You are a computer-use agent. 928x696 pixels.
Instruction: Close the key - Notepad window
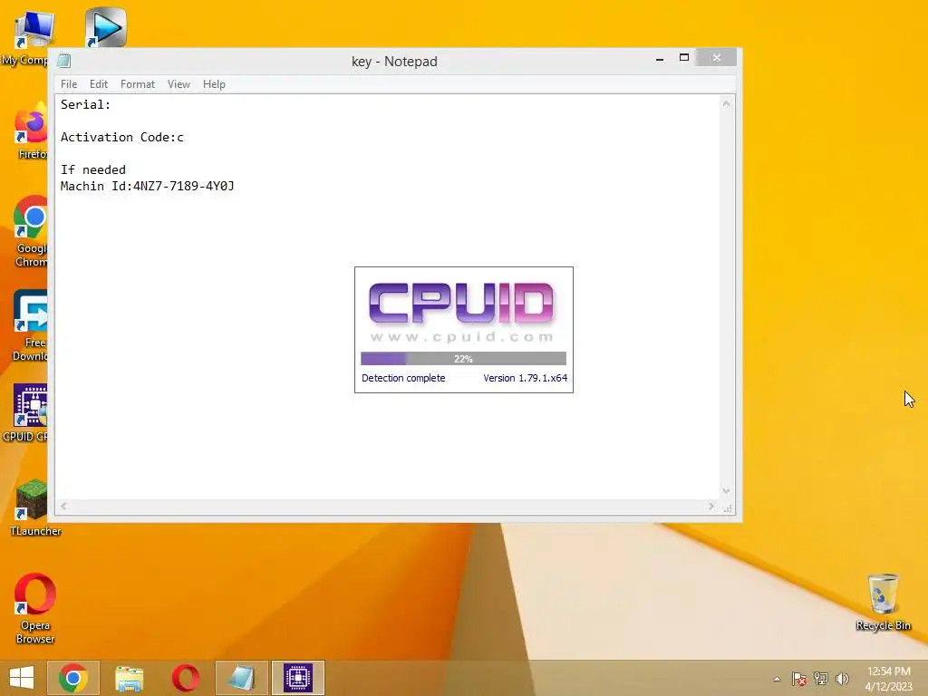pyautogui.click(x=717, y=57)
